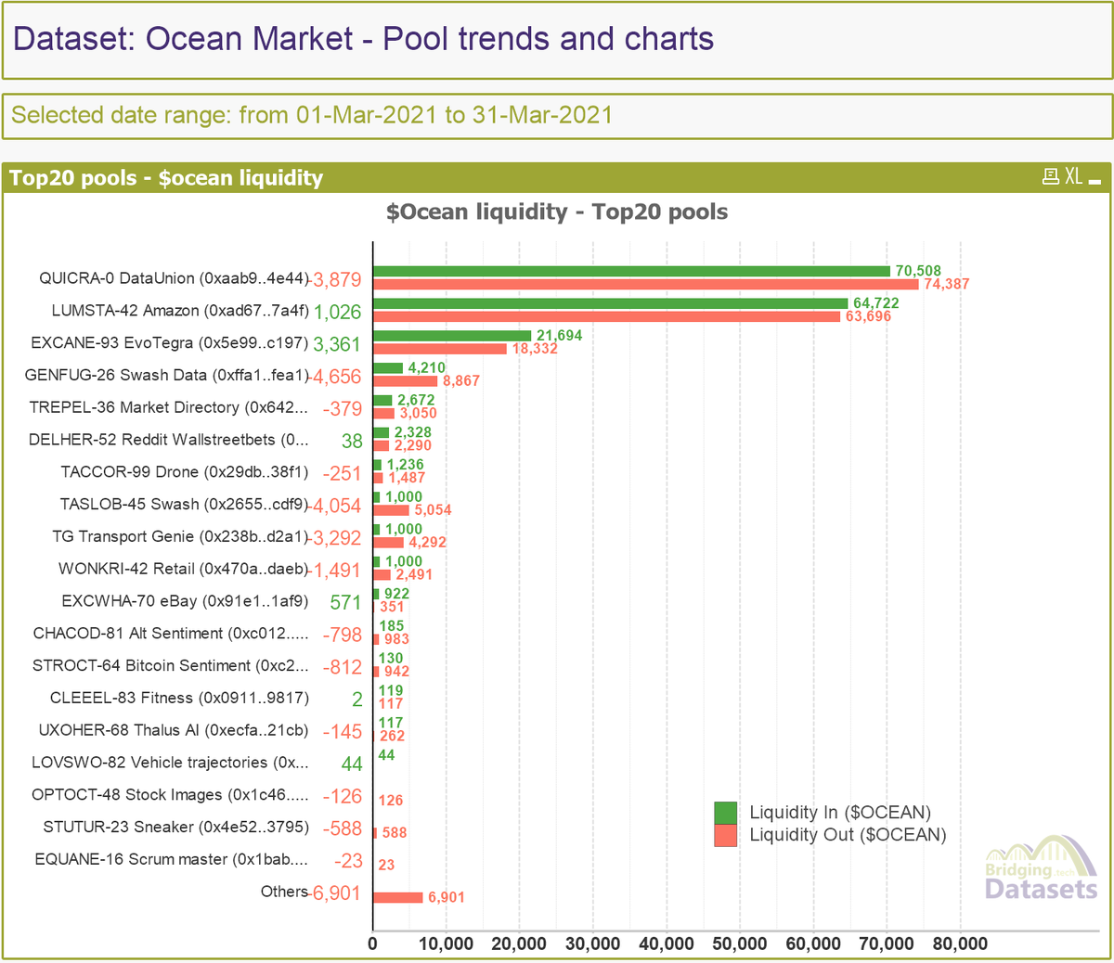This screenshot has width=1114, height=963.
Task: Click the 'STROCT-64 Bitcoin Sentiment' pool label
Action: [x=171, y=665]
